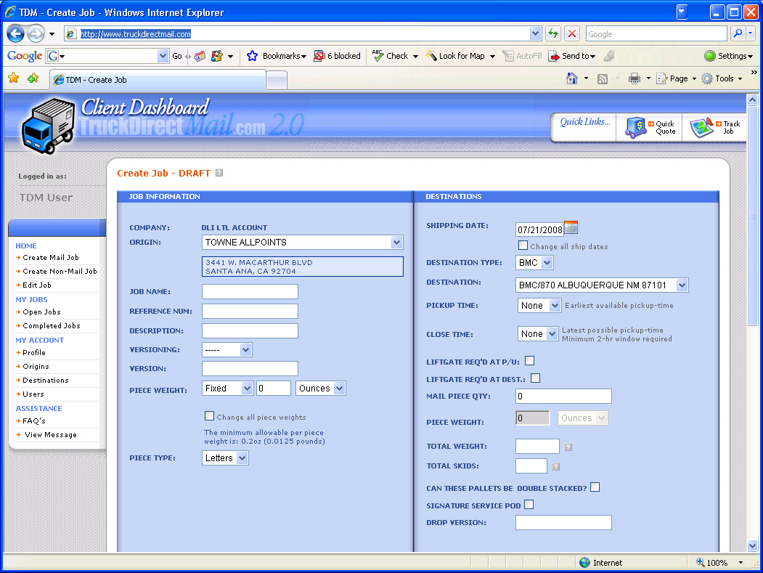The image size is (763, 573).
Task: Tick the Signature Service POD checkbox
Action: [529, 504]
